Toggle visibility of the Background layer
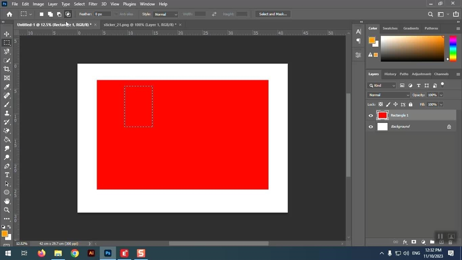This screenshot has height=260, width=462. [371, 127]
